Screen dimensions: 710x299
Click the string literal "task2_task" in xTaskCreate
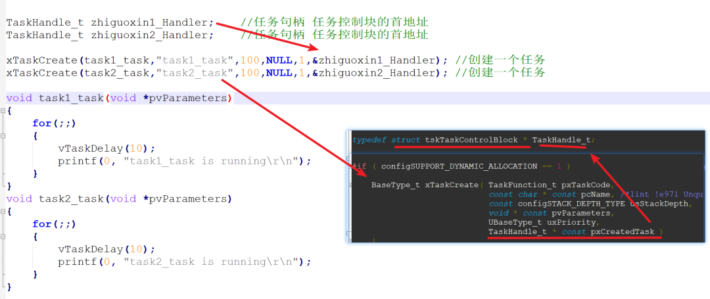coord(195,73)
